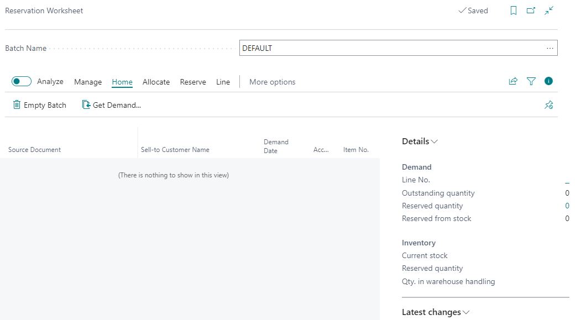
Task: Open the page in a new window
Action: (530, 11)
